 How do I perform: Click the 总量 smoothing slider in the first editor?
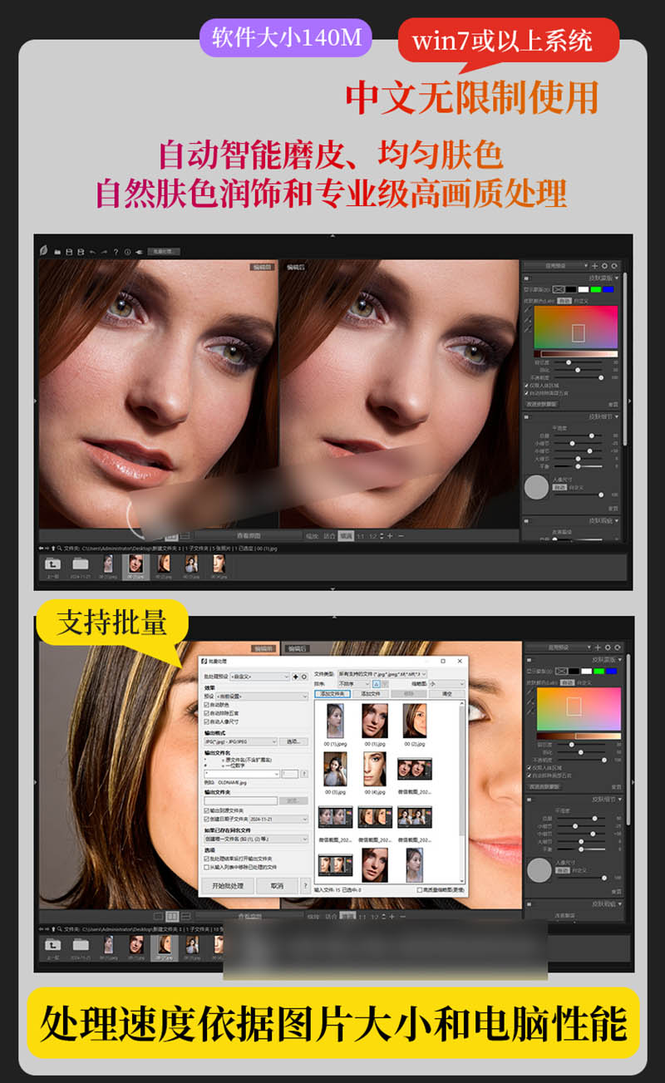pyautogui.click(x=579, y=436)
